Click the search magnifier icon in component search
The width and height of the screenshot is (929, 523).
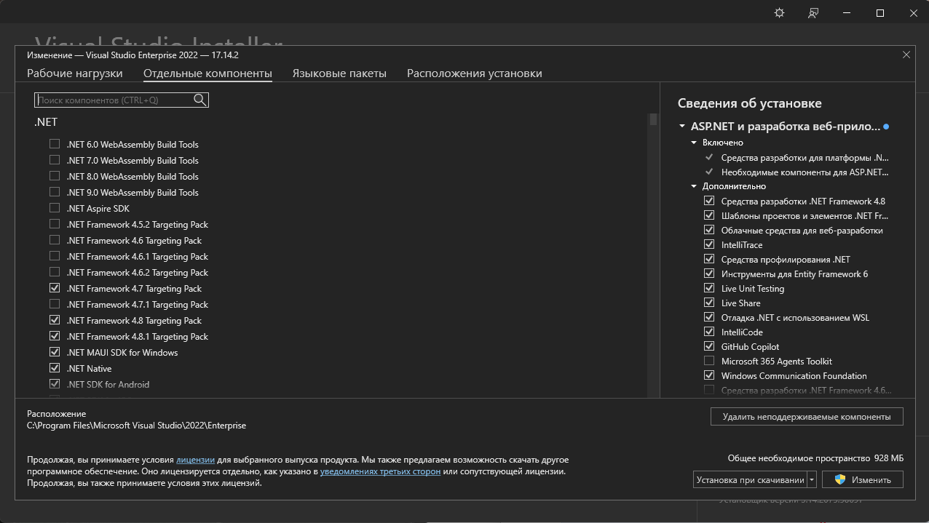pyautogui.click(x=199, y=100)
